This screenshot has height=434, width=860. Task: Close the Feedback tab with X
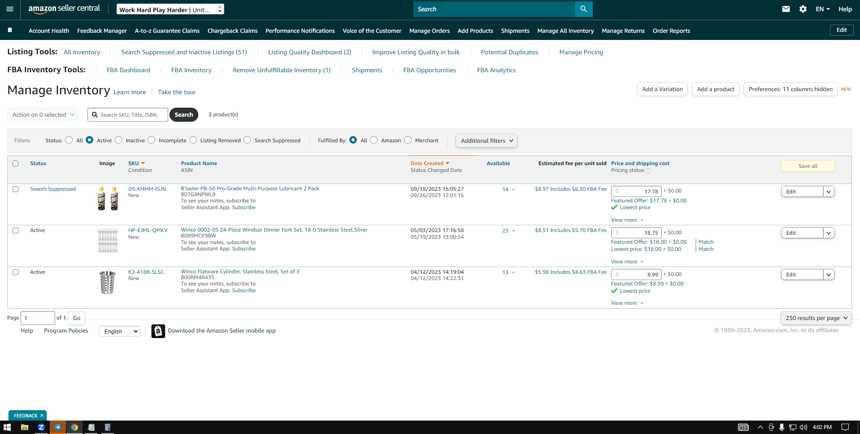[x=42, y=416]
